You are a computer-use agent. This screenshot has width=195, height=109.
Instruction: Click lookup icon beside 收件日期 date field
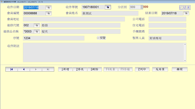tap(49, 7)
